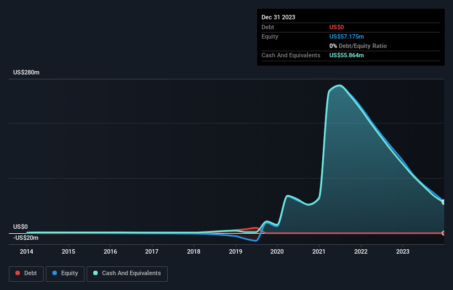The height and width of the screenshot is (290, 453).
Task: Click the red debt endpoint marker
Action: tap(444, 233)
